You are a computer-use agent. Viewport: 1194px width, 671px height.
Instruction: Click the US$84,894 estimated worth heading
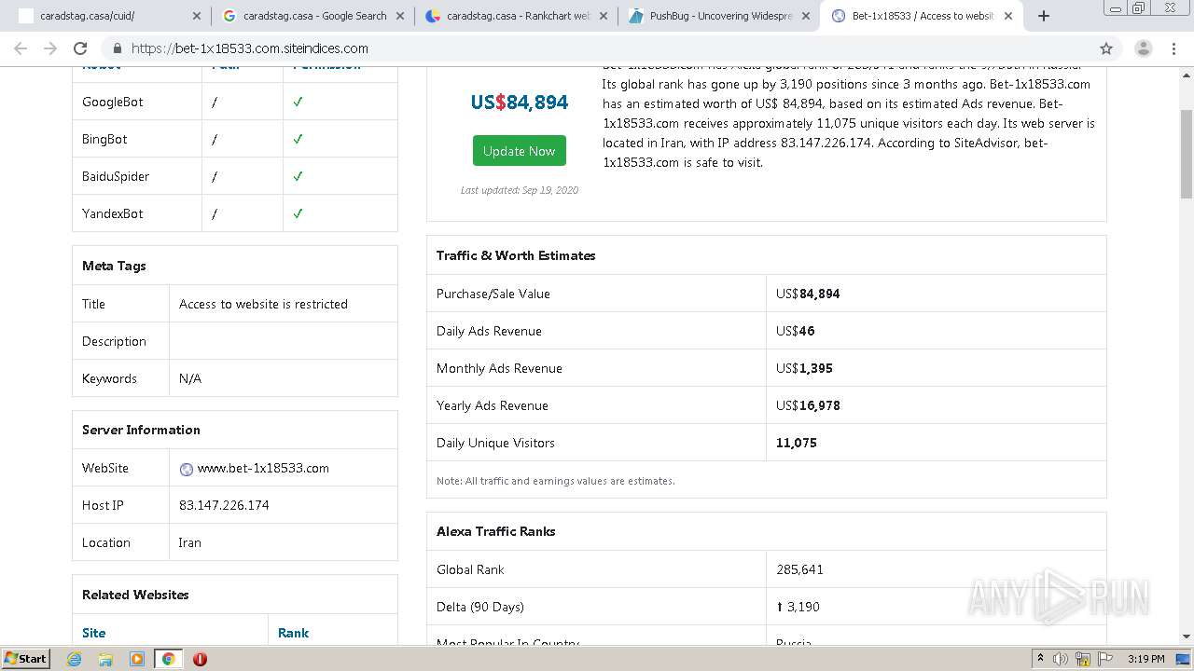[x=519, y=103]
